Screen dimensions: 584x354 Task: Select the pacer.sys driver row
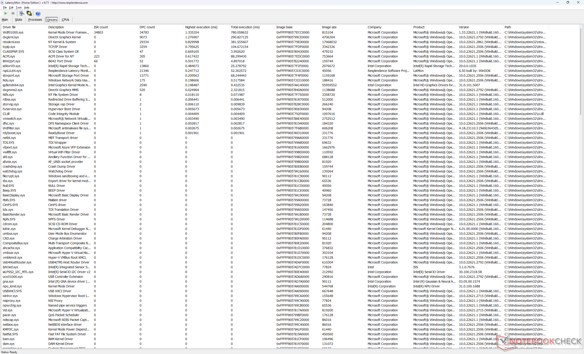coord(274,315)
